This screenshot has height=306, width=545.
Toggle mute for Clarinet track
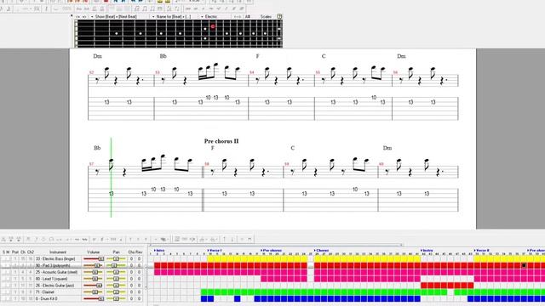pyautogui.click(x=9, y=292)
